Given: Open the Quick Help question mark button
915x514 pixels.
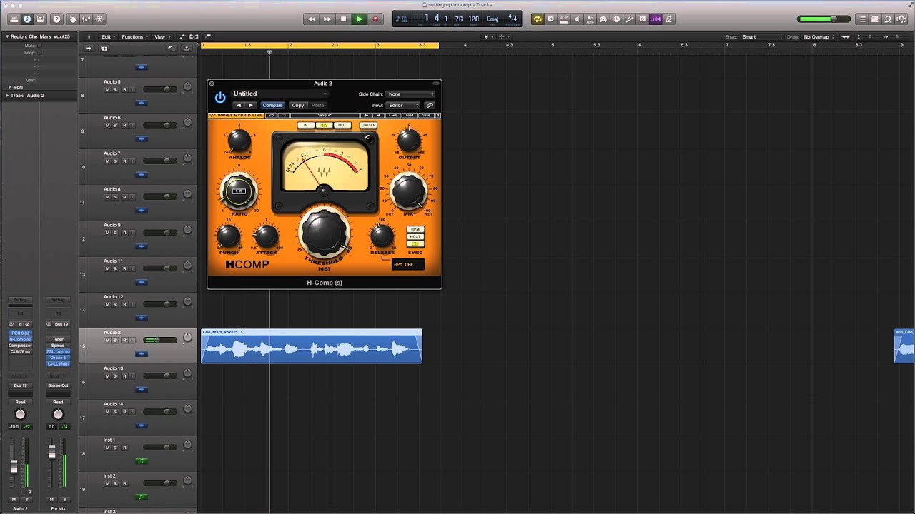Looking at the screenshot, I should pos(56,19).
